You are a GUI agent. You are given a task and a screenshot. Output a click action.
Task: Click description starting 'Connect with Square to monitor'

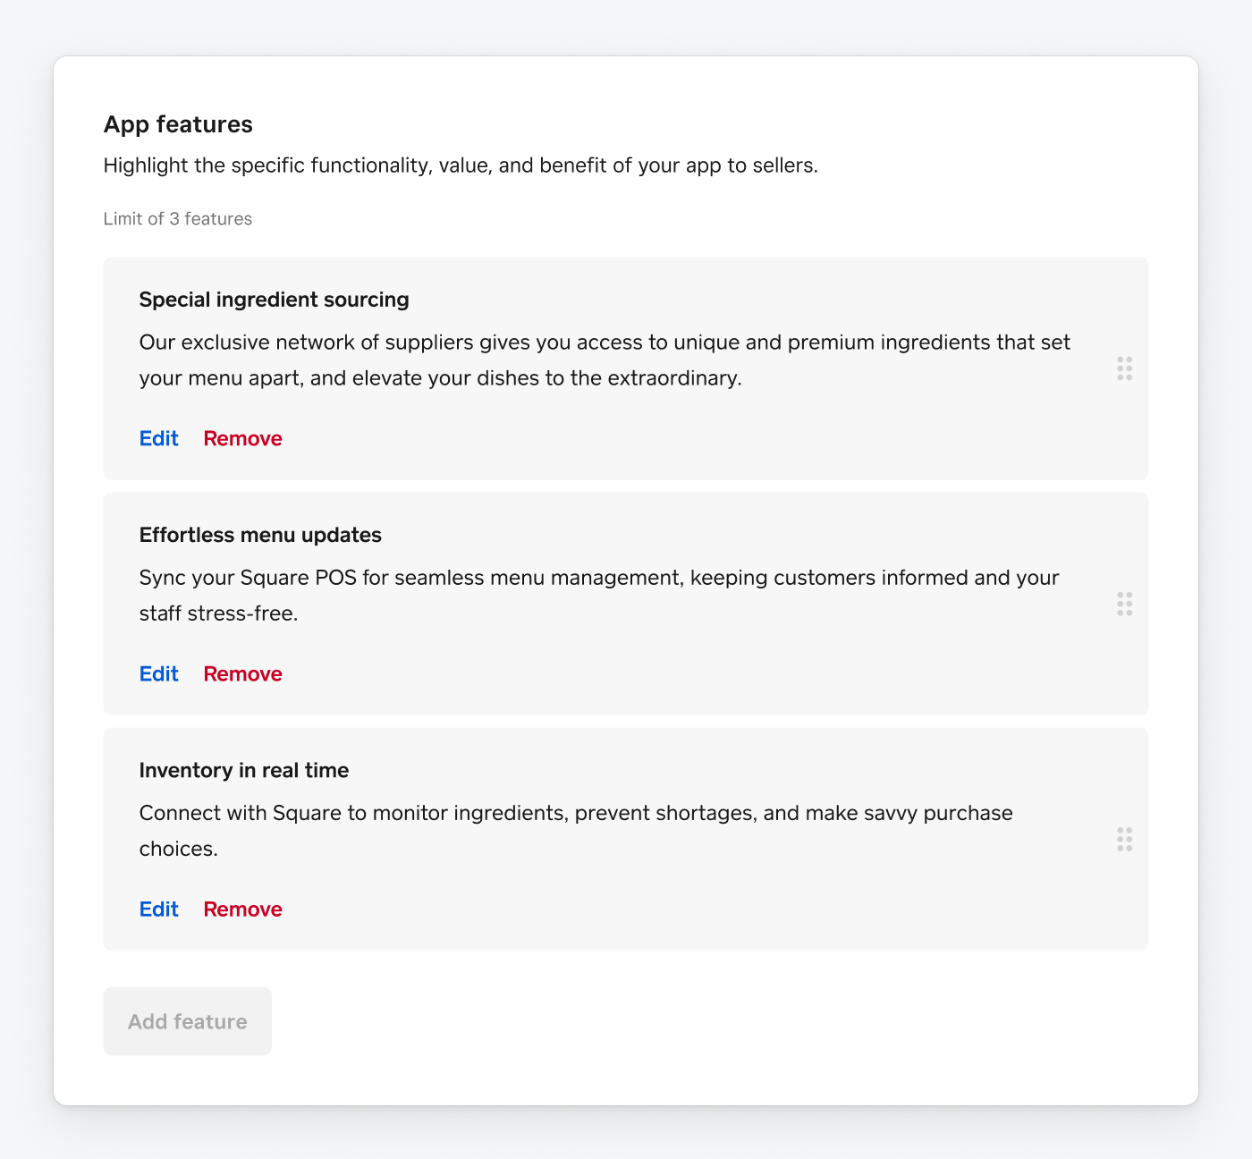point(576,831)
